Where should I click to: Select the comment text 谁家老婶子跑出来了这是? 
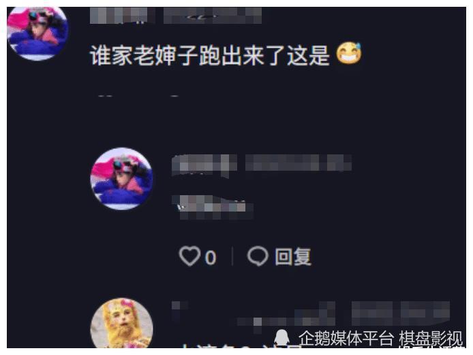pos(210,55)
